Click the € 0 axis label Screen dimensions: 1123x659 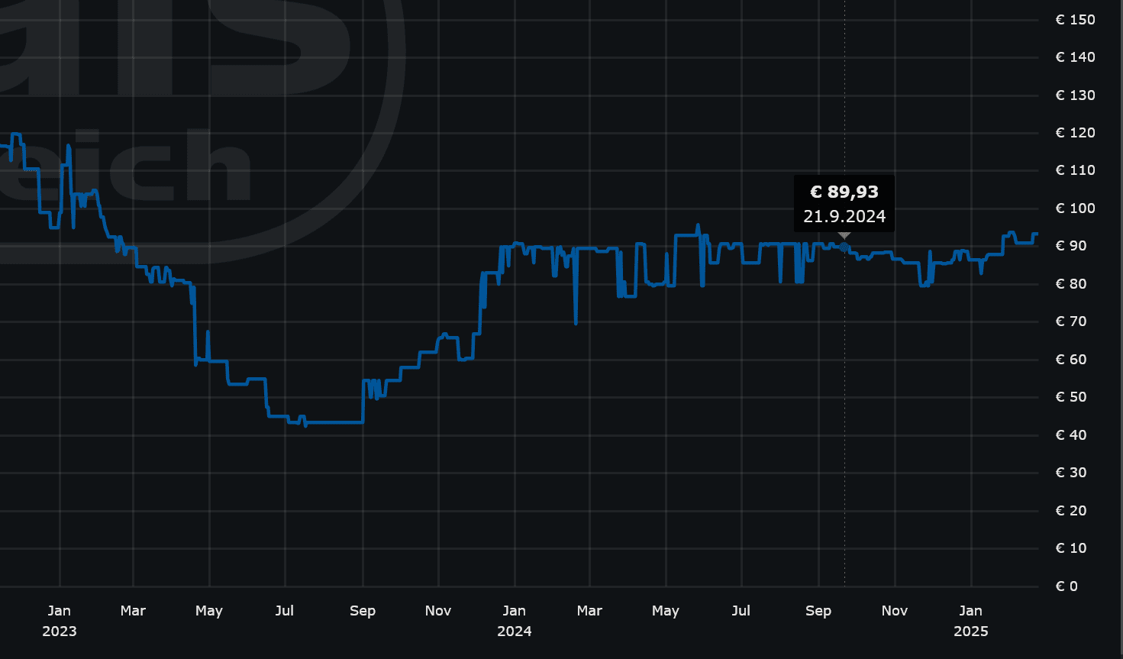(x=1067, y=586)
